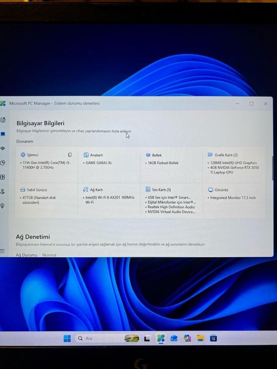Image resolution: width=277 pixels, height=369 pixels.
Task: Open Microsoft Store from the taskbar
Action: [214, 338]
